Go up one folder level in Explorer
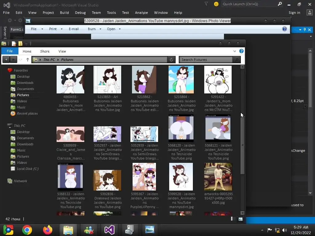This screenshot has width=315, height=236. [x=27, y=60]
